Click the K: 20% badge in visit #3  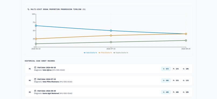click(186, 92)
